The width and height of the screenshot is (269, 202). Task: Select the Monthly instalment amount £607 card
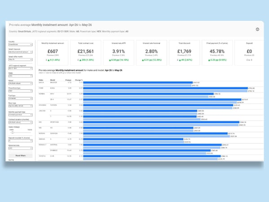pyautogui.click(x=53, y=53)
